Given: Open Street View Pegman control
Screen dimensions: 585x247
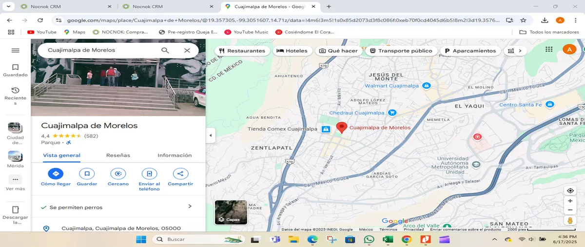Looking at the screenshot, I should click(570, 221).
